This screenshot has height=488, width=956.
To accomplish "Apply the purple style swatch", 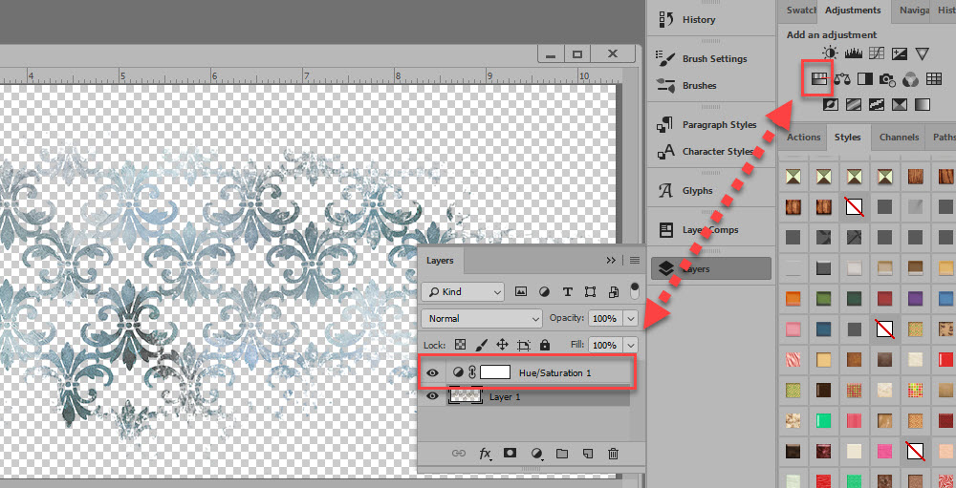I will coord(915,299).
